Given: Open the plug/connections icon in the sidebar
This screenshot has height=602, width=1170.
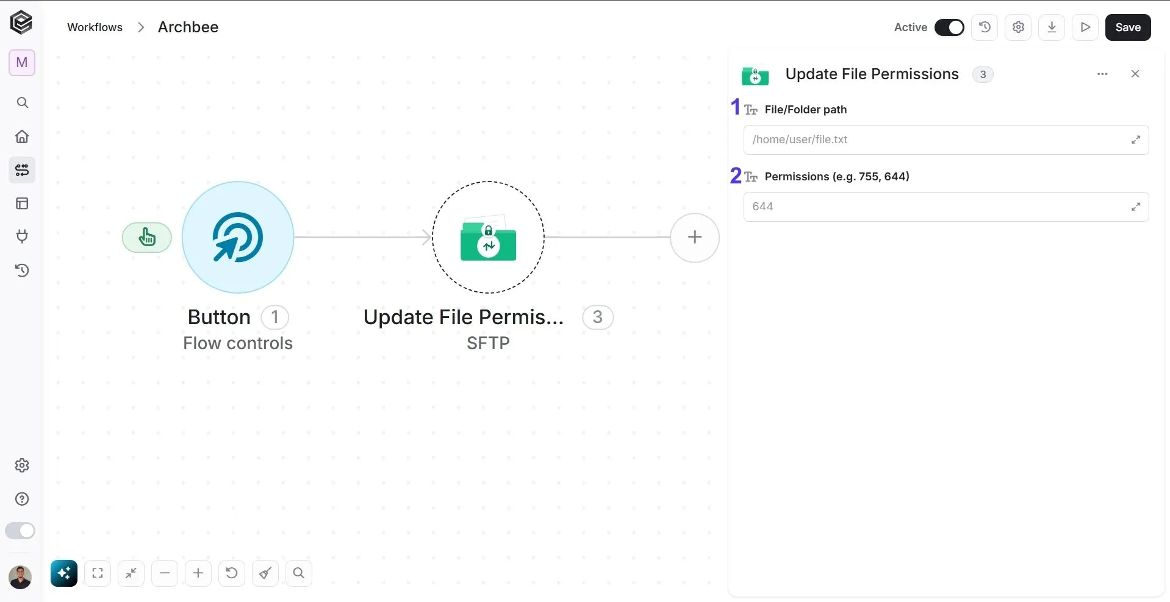Looking at the screenshot, I should [22, 236].
